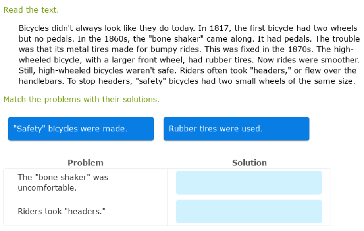Select the Rubber tires were used tile
The image size is (364, 231).
pos(236,129)
